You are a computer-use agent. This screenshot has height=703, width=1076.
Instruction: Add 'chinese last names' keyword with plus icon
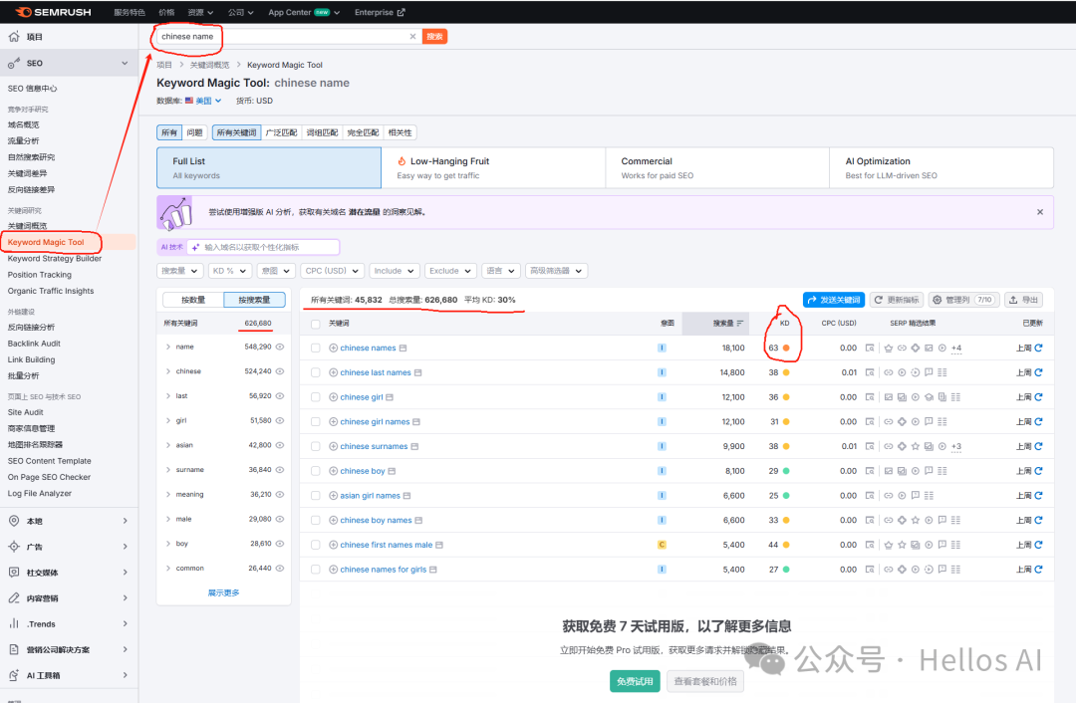(333, 373)
